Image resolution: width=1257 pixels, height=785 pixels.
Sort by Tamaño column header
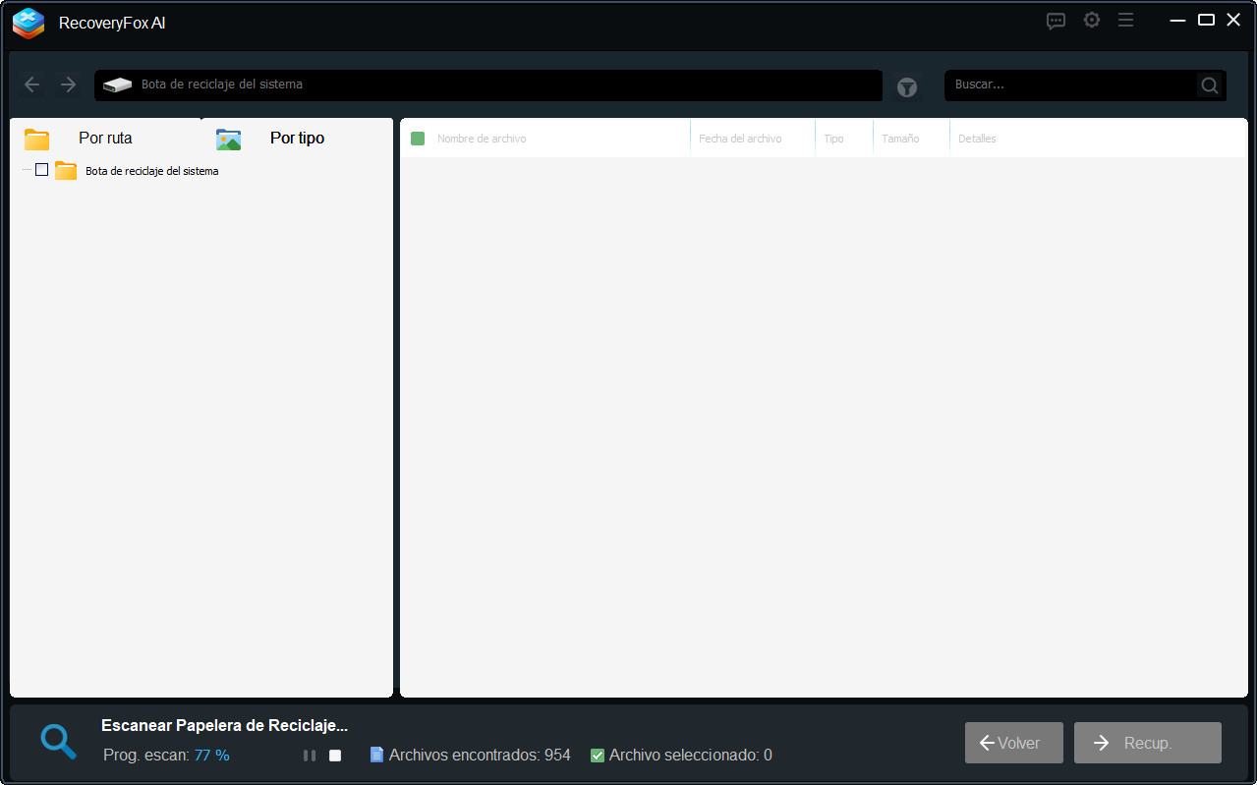[900, 139]
